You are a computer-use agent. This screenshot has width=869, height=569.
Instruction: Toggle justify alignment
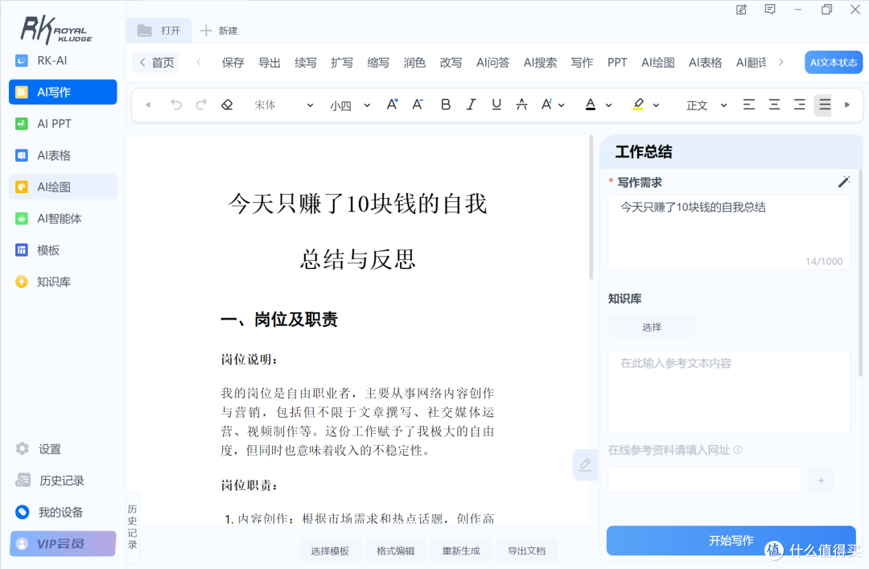coord(825,105)
